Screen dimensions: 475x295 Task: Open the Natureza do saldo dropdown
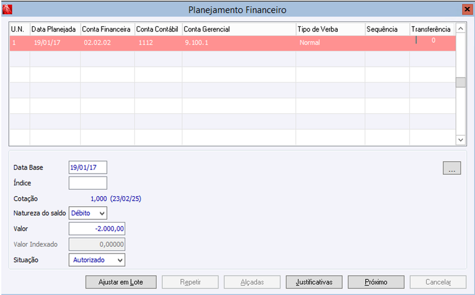point(88,213)
